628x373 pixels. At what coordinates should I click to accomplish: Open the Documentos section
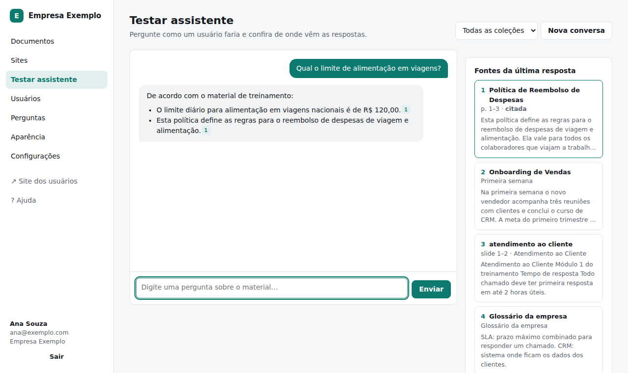(x=56, y=41)
